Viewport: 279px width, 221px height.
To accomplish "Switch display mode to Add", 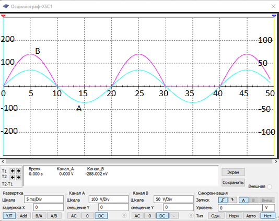I will point(24,216).
